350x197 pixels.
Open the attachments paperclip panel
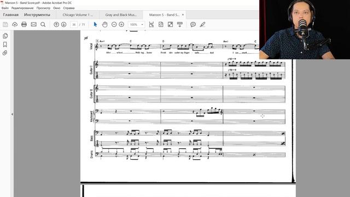[5, 53]
